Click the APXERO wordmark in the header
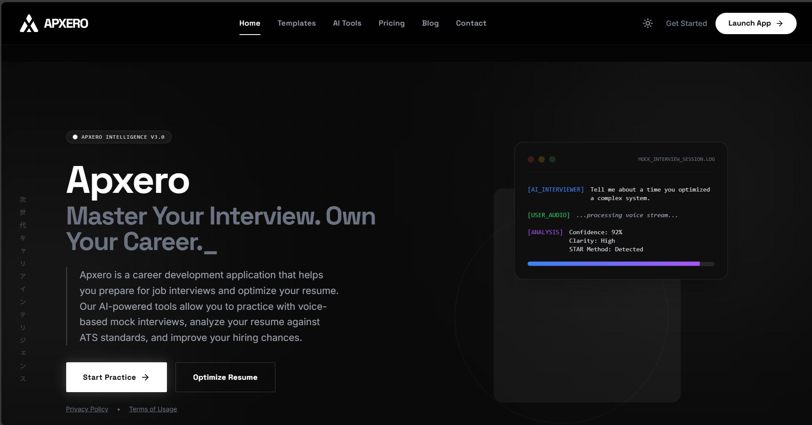 (x=66, y=23)
